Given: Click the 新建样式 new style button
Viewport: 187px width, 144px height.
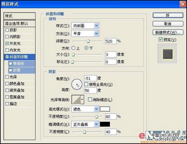Looking at the screenshot, I should coord(168,32).
